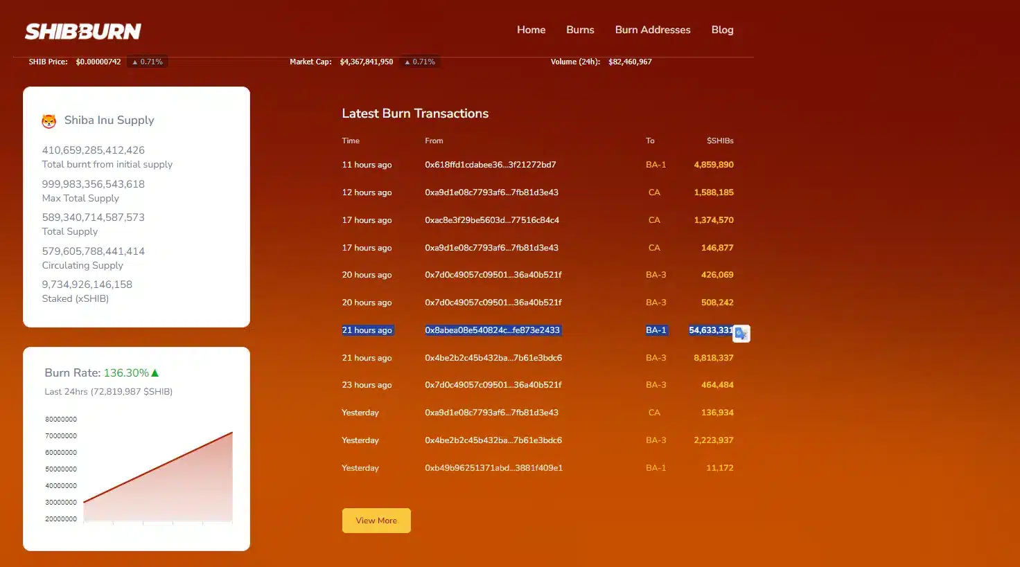Click CA in the 1,588,185 row

tap(654, 192)
